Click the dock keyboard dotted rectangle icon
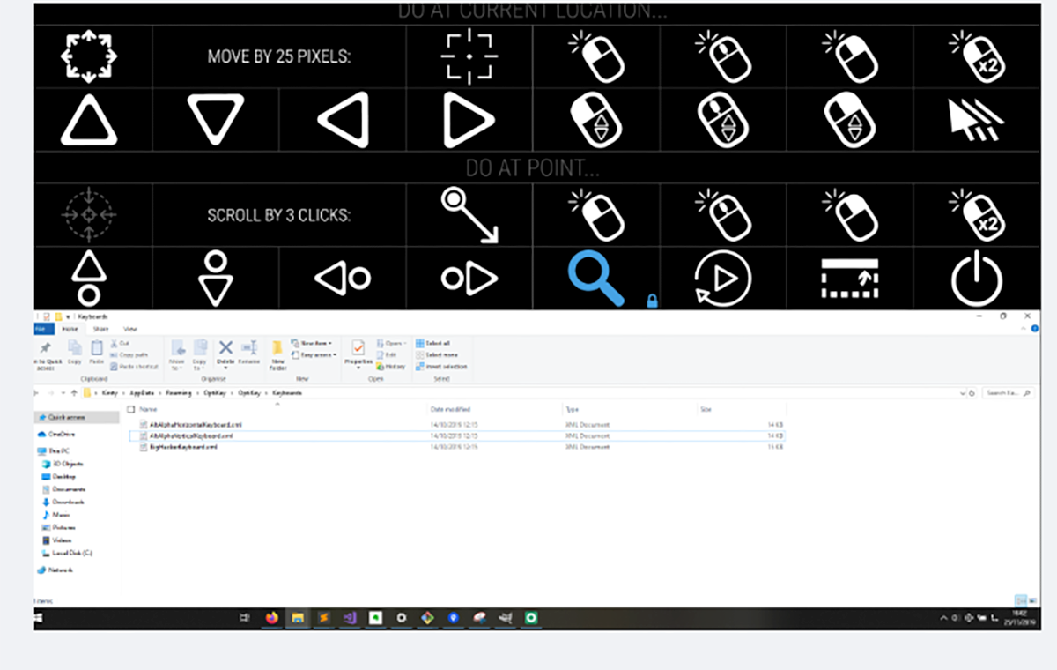This screenshot has height=670, width=1057. point(850,279)
